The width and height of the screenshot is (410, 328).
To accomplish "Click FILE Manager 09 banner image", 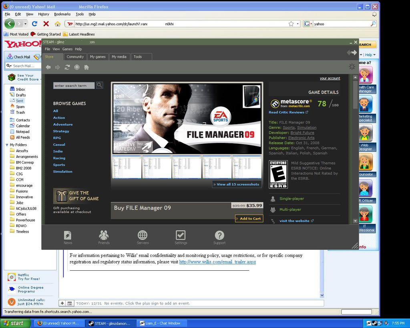I will (x=187, y=119).
